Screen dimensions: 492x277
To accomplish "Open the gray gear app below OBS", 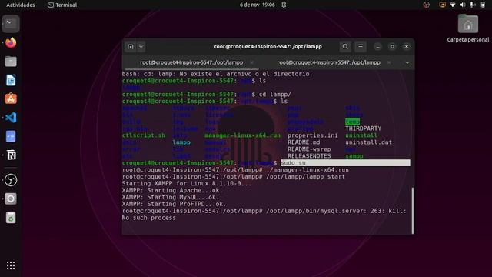I will pos(11,199).
